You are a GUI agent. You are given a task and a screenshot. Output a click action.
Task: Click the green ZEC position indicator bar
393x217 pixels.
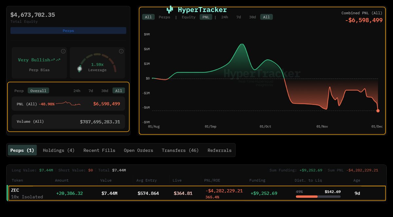7,193
